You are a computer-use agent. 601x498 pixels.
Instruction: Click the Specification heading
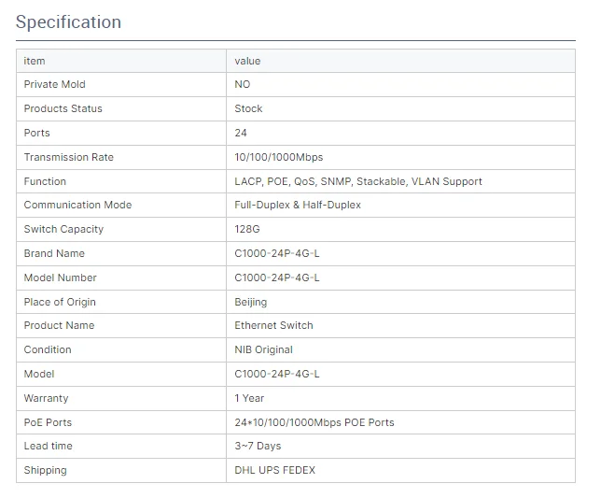(68, 21)
